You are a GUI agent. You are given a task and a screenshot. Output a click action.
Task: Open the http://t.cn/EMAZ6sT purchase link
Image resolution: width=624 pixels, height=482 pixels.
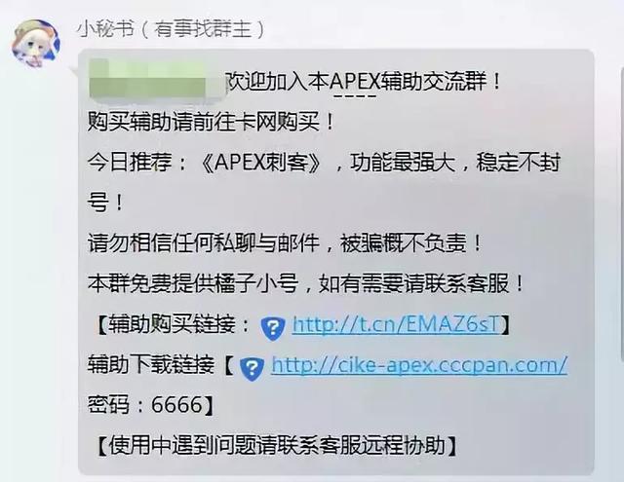point(396,324)
